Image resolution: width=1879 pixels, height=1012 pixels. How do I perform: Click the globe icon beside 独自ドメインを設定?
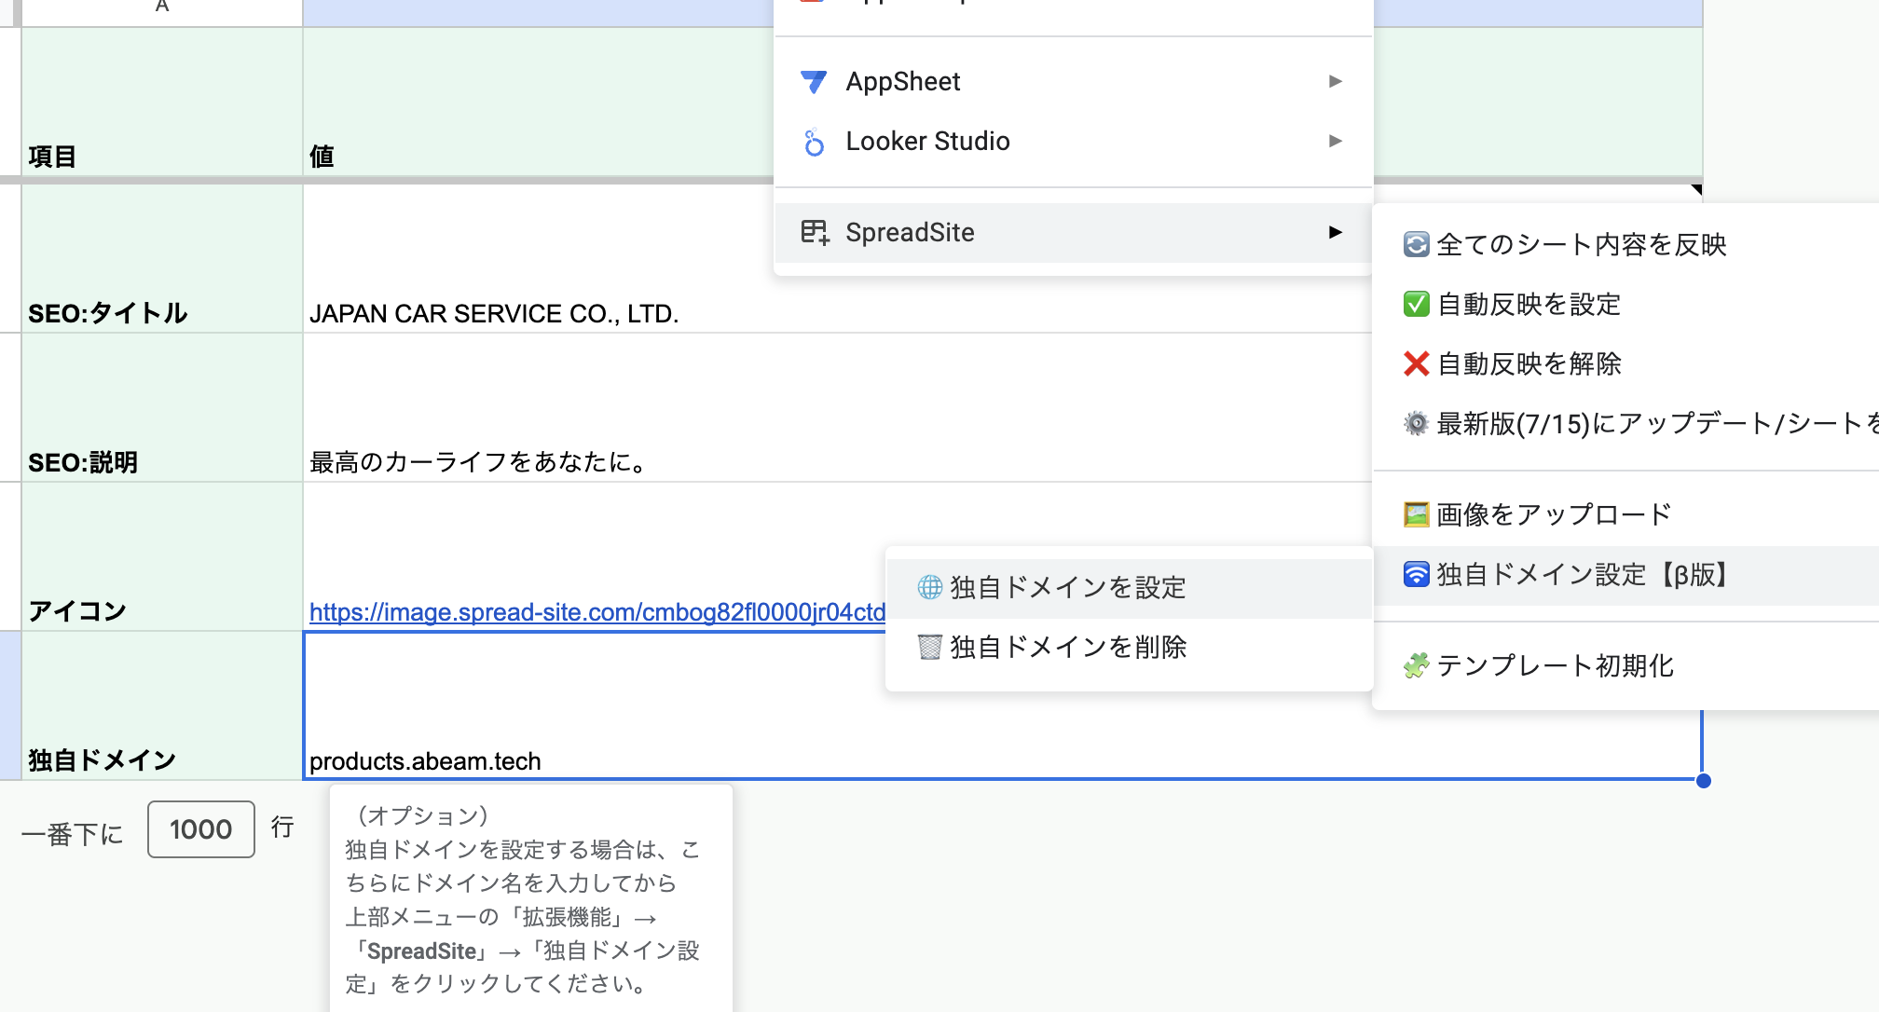point(930,587)
